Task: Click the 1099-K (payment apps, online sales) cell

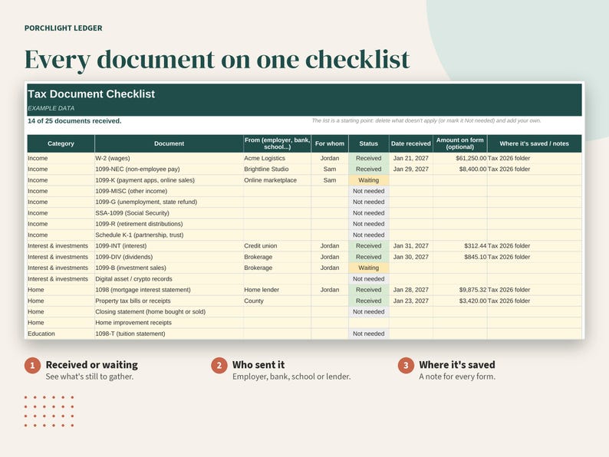Action: [169, 180]
